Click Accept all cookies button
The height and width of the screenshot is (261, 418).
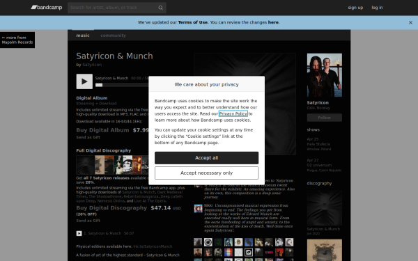point(207,158)
